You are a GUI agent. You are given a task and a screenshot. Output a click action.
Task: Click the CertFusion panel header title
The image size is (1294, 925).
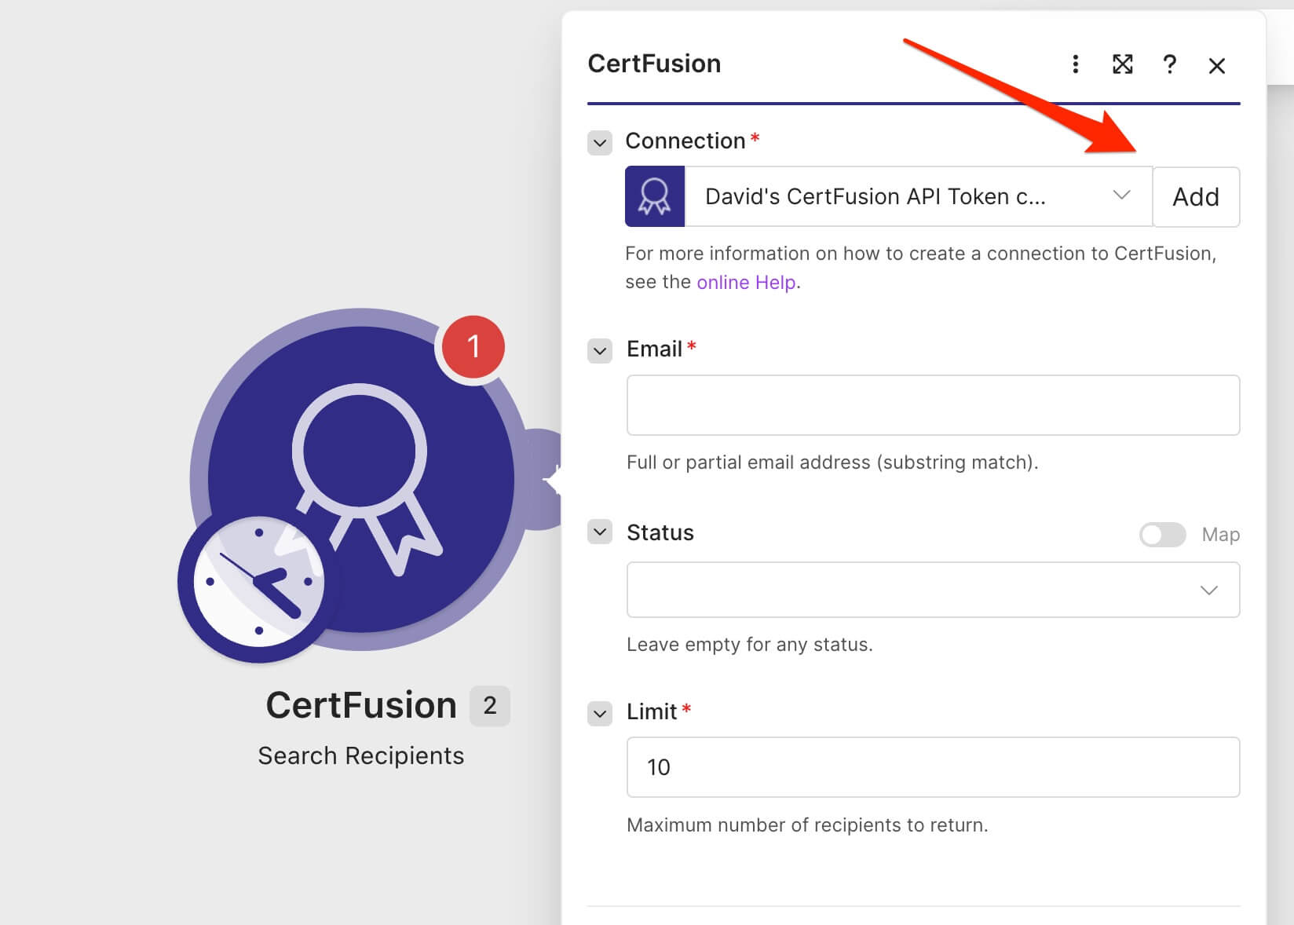654,64
